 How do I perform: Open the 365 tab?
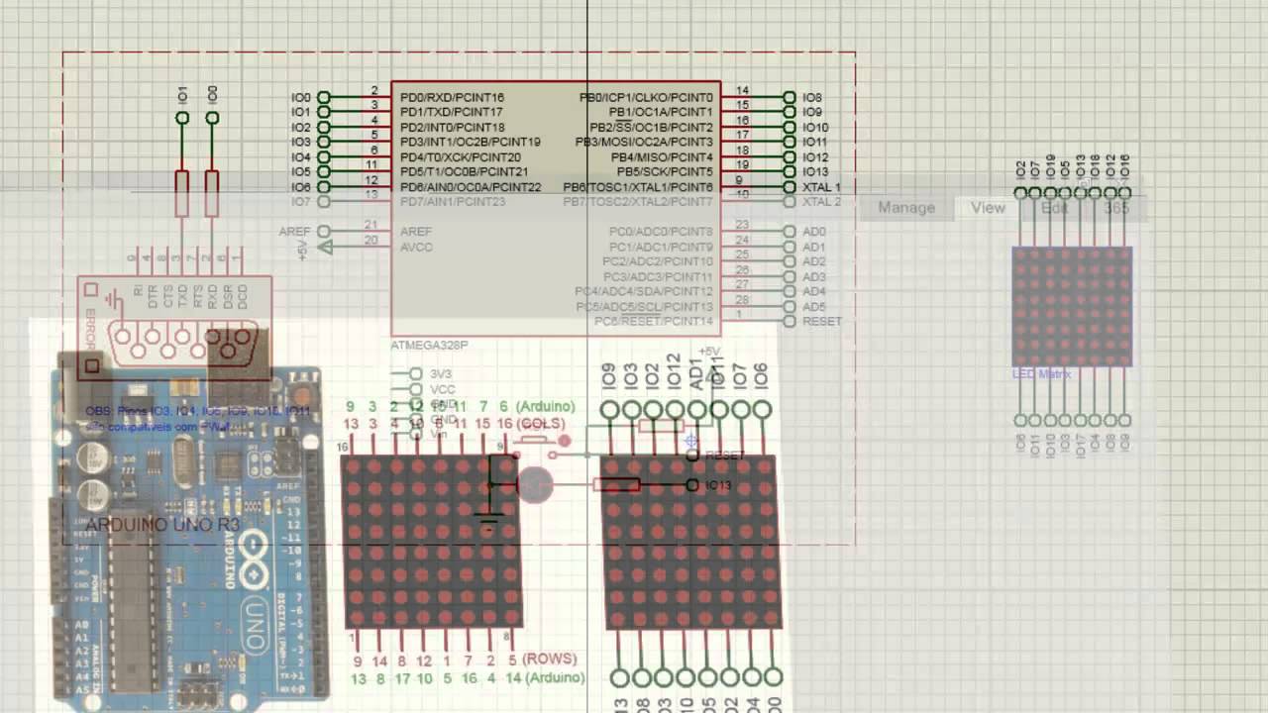click(1116, 208)
